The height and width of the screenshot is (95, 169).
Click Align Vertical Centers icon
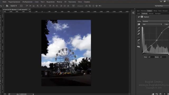pos(30,6)
